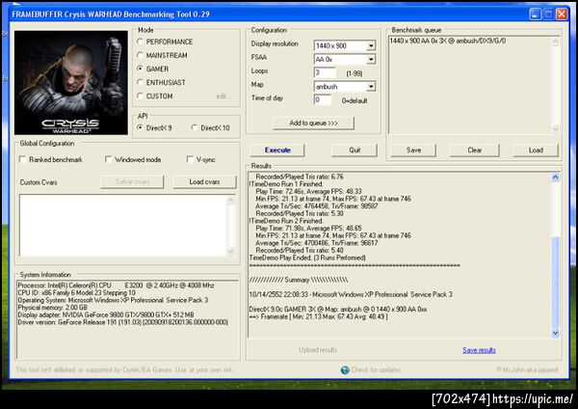Click the Driver version GeForce Release 191 line
578x409 pixels.
pyautogui.click(x=122, y=322)
